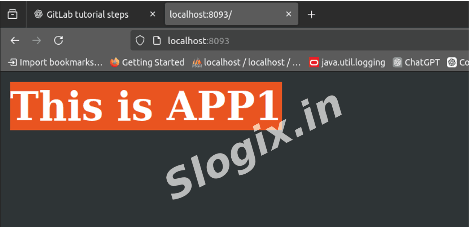
Task: Open the tracking protection shield panel
Action: (140, 41)
